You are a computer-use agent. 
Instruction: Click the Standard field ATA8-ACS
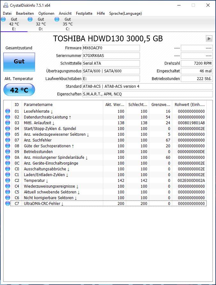[x=147, y=86]
